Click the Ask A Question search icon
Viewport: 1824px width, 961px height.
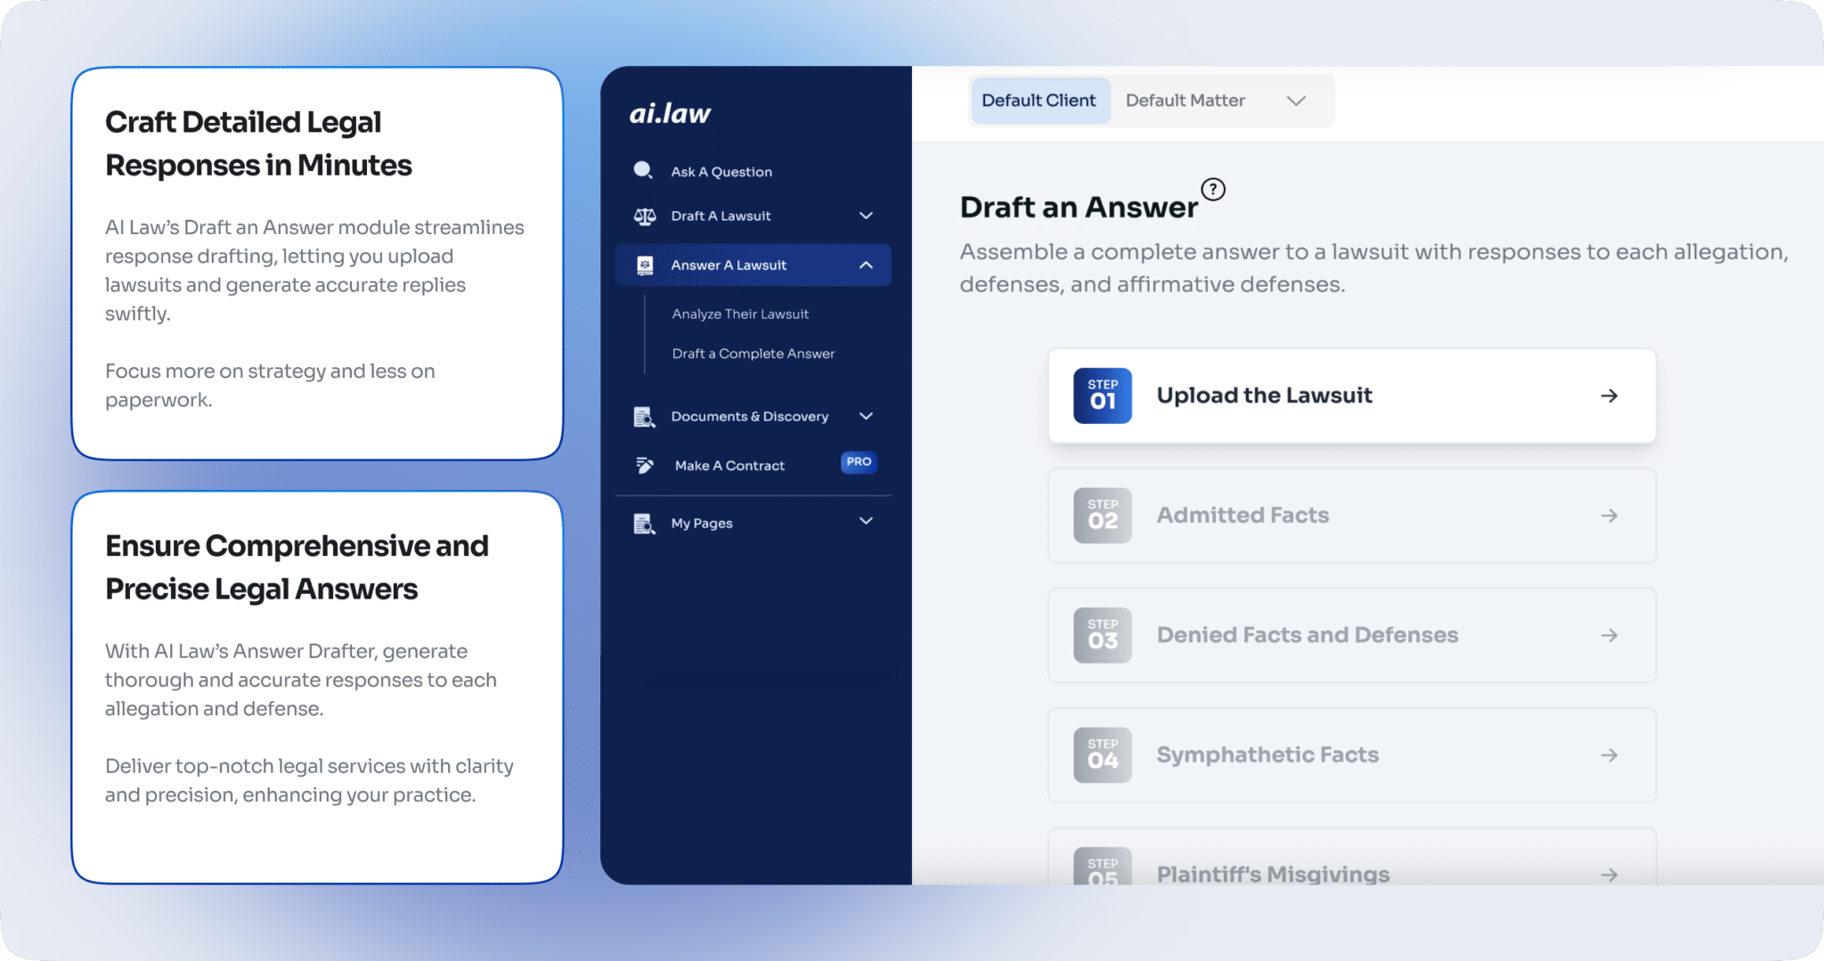(x=643, y=170)
